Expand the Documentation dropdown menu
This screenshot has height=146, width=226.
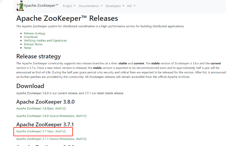point(90,6)
